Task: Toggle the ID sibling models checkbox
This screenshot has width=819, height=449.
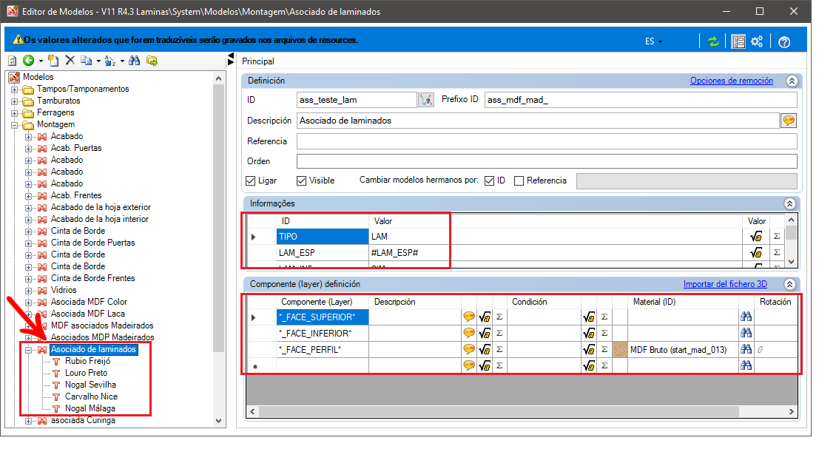Action: click(x=490, y=180)
